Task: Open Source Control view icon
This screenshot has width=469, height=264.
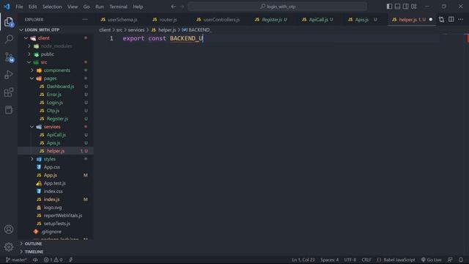Action: (9, 57)
